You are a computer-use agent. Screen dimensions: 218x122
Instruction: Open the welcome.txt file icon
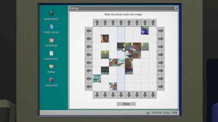pyautogui.click(x=51, y=56)
